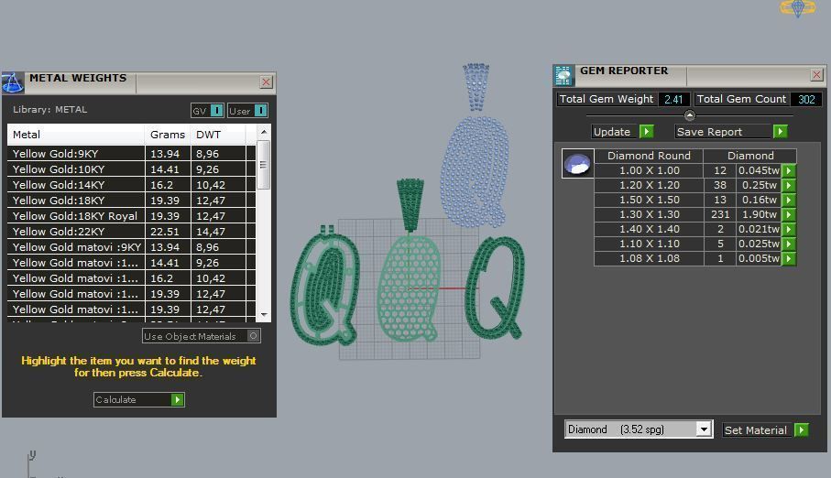831x478 pixels.
Task: Click the Grams column header
Action: (x=168, y=135)
